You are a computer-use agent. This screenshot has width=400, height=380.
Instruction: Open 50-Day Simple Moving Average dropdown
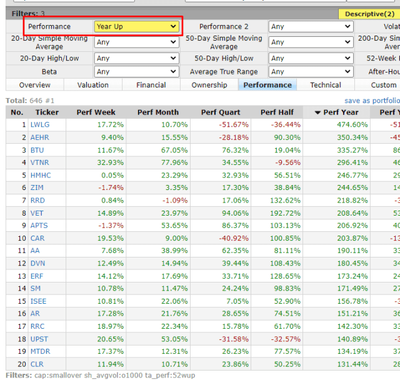point(311,42)
